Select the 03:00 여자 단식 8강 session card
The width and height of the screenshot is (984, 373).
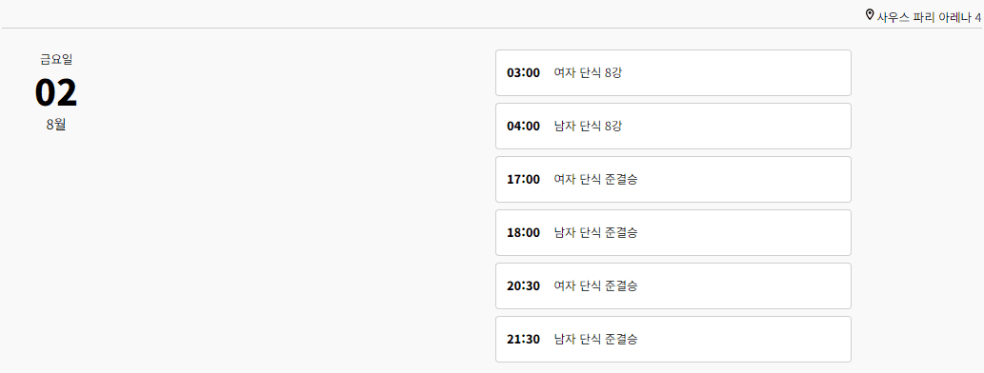(x=673, y=72)
